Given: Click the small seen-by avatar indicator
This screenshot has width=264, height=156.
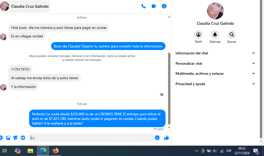Looking at the screenshot, I should coord(162,94).
